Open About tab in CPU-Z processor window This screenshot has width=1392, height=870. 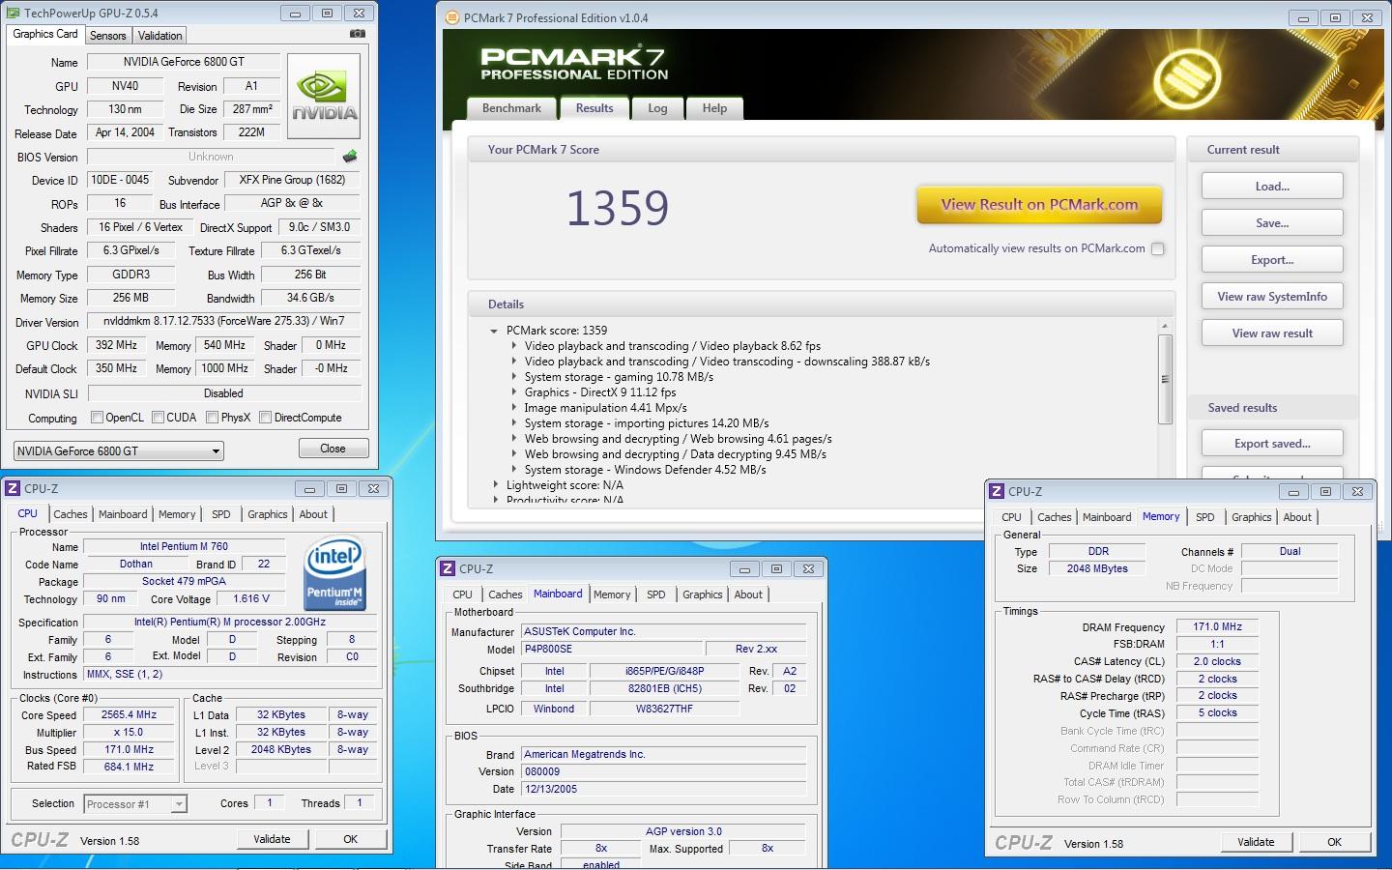(313, 514)
